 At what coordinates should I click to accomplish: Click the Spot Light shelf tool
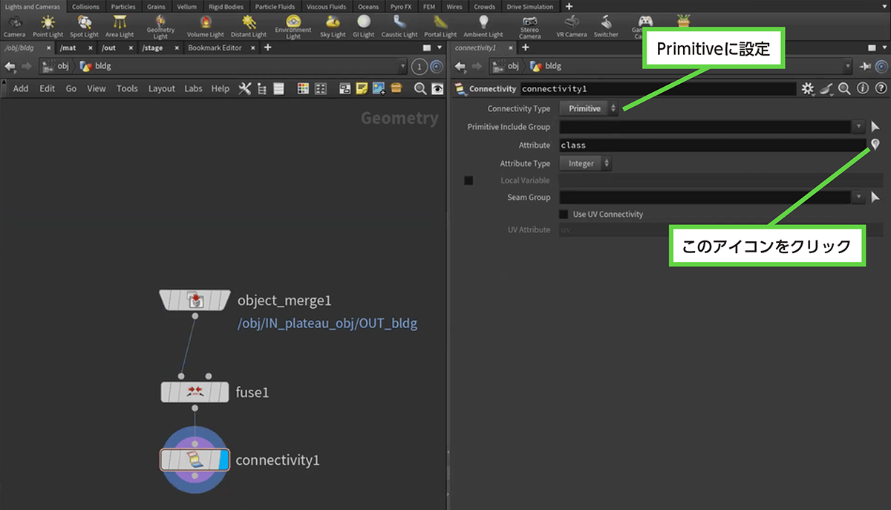coord(84,25)
